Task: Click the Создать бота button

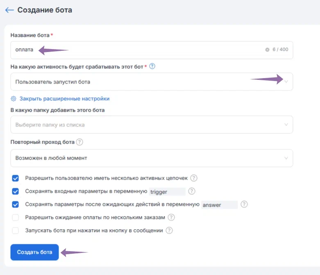Action: [x=34, y=252]
